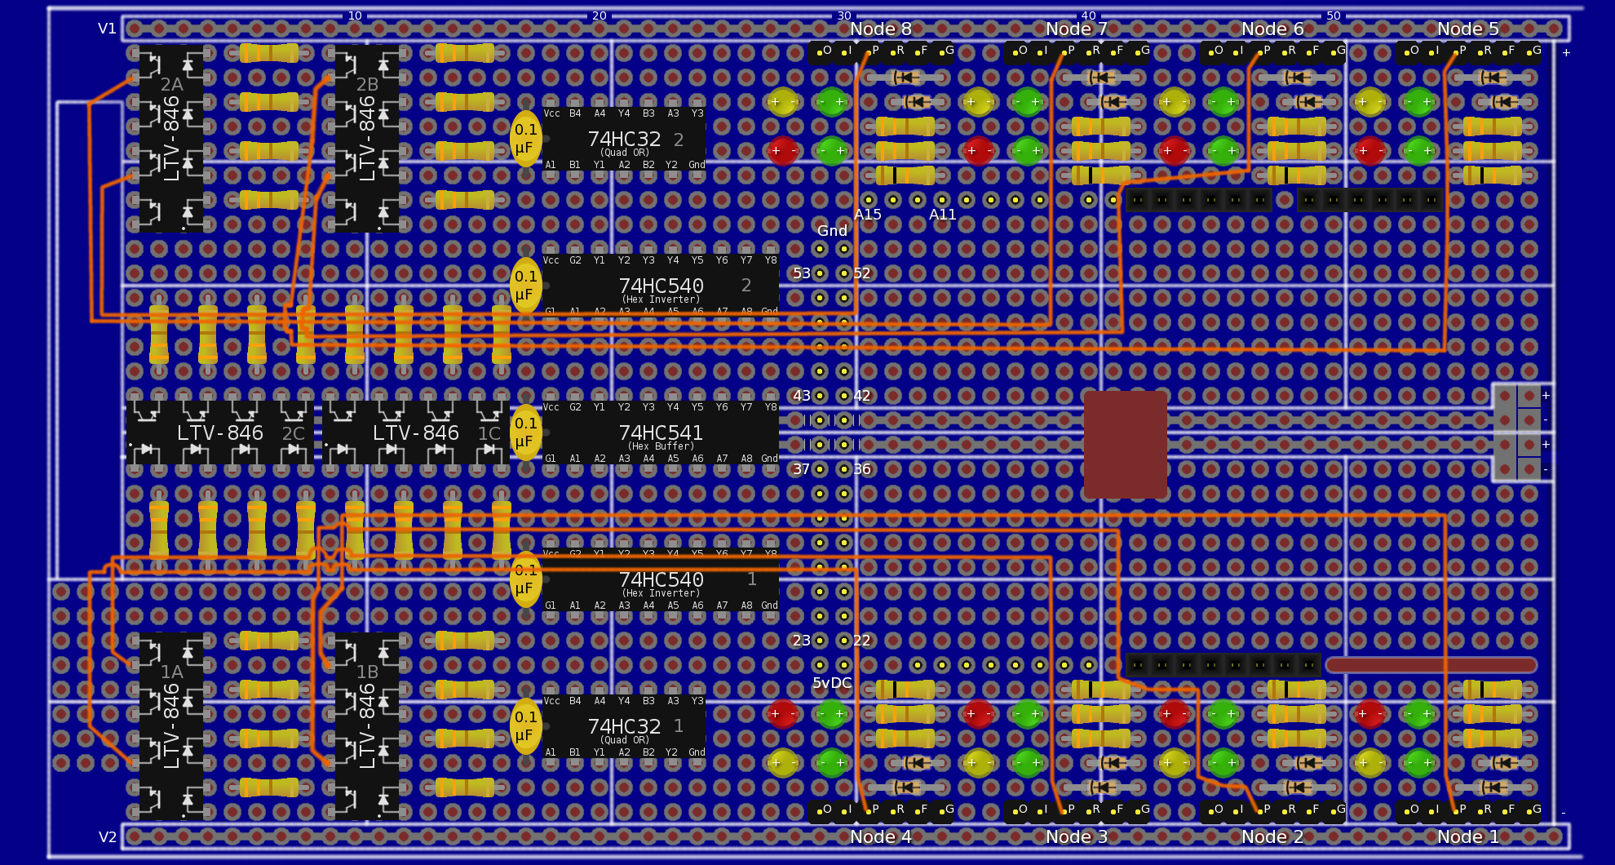Click the 0.1 µF capacitor beside 74HC541

tap(525, 432)
